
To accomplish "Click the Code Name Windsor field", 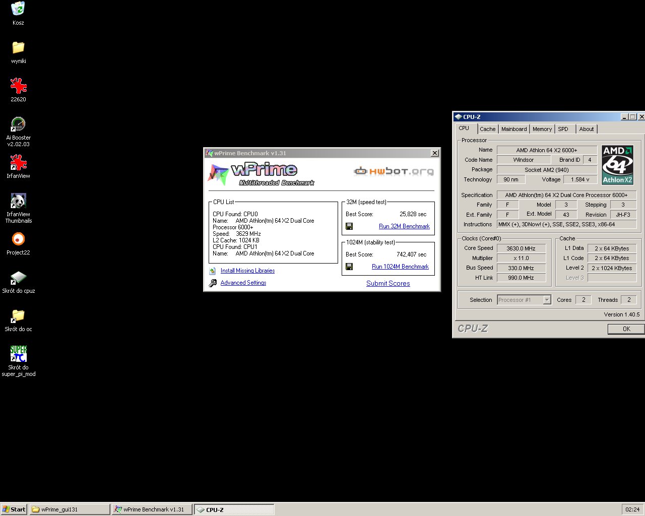I will click(x=523, y=160).
